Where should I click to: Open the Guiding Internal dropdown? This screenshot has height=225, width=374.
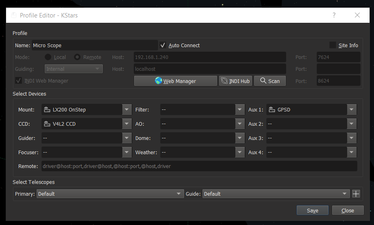tap(74, 69)
